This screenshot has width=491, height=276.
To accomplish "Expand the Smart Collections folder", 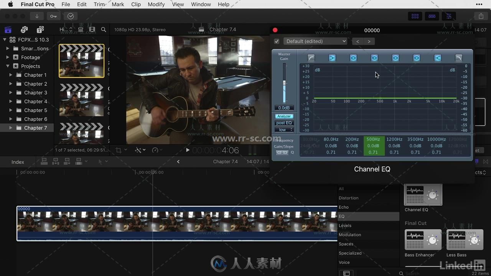I will click(x=8, y=49).
